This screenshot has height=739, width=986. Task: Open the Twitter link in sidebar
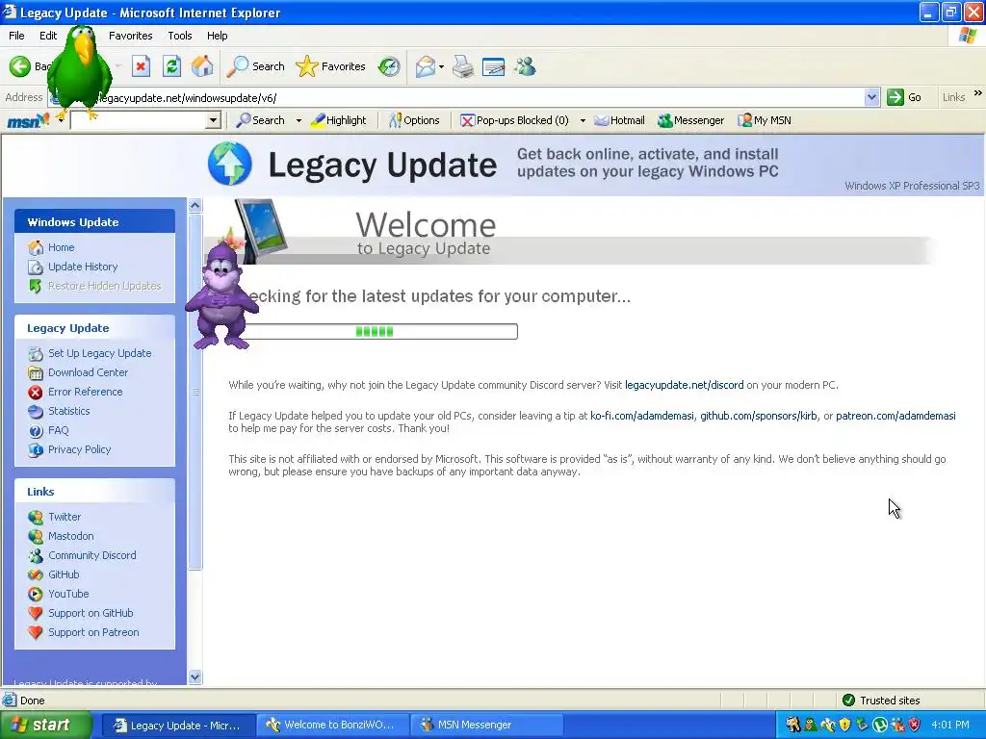tap(65, 517)
